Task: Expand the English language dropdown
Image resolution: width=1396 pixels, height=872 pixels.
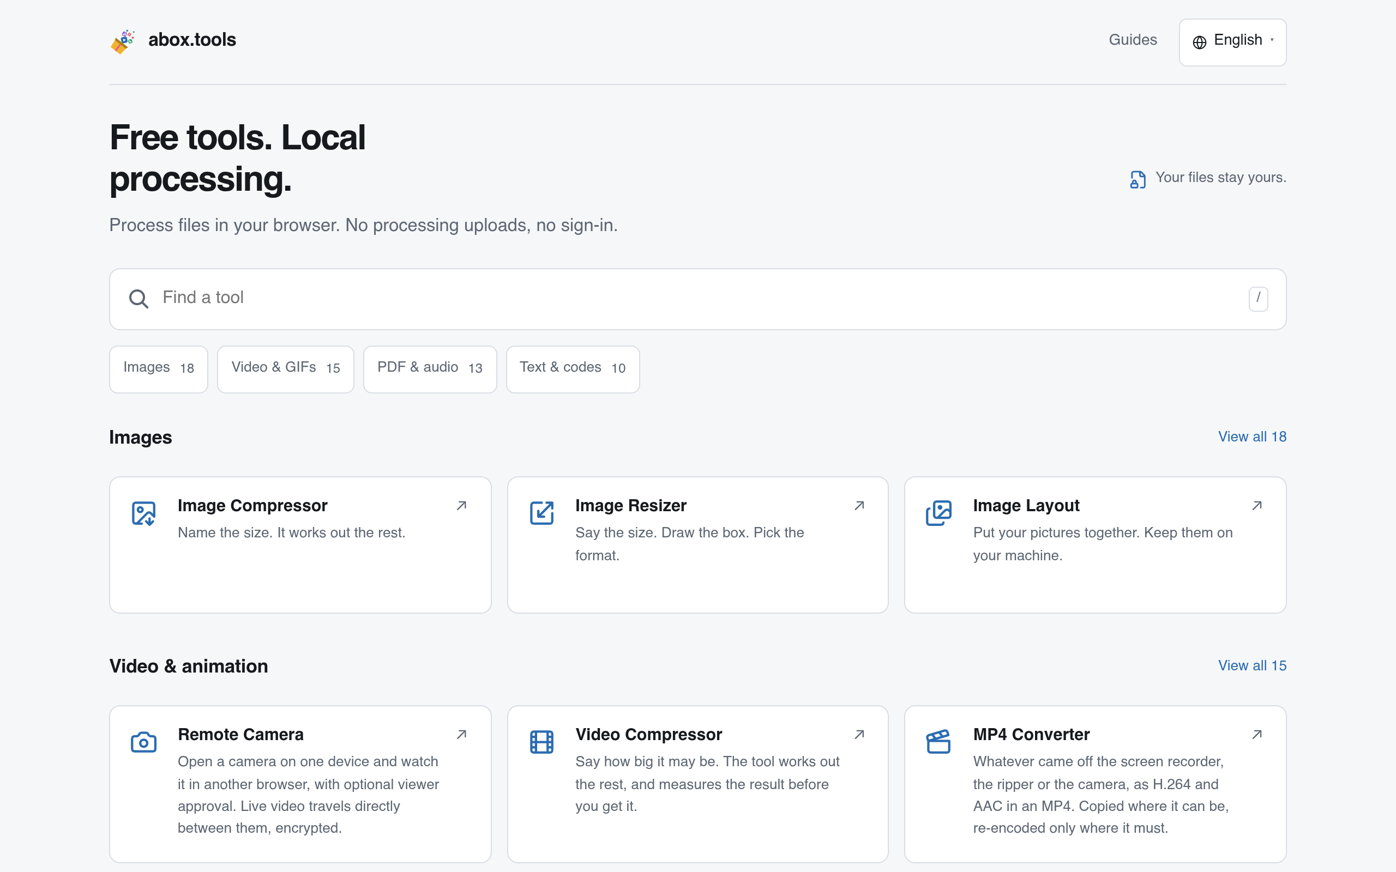Action: (x=1233, y=42)
